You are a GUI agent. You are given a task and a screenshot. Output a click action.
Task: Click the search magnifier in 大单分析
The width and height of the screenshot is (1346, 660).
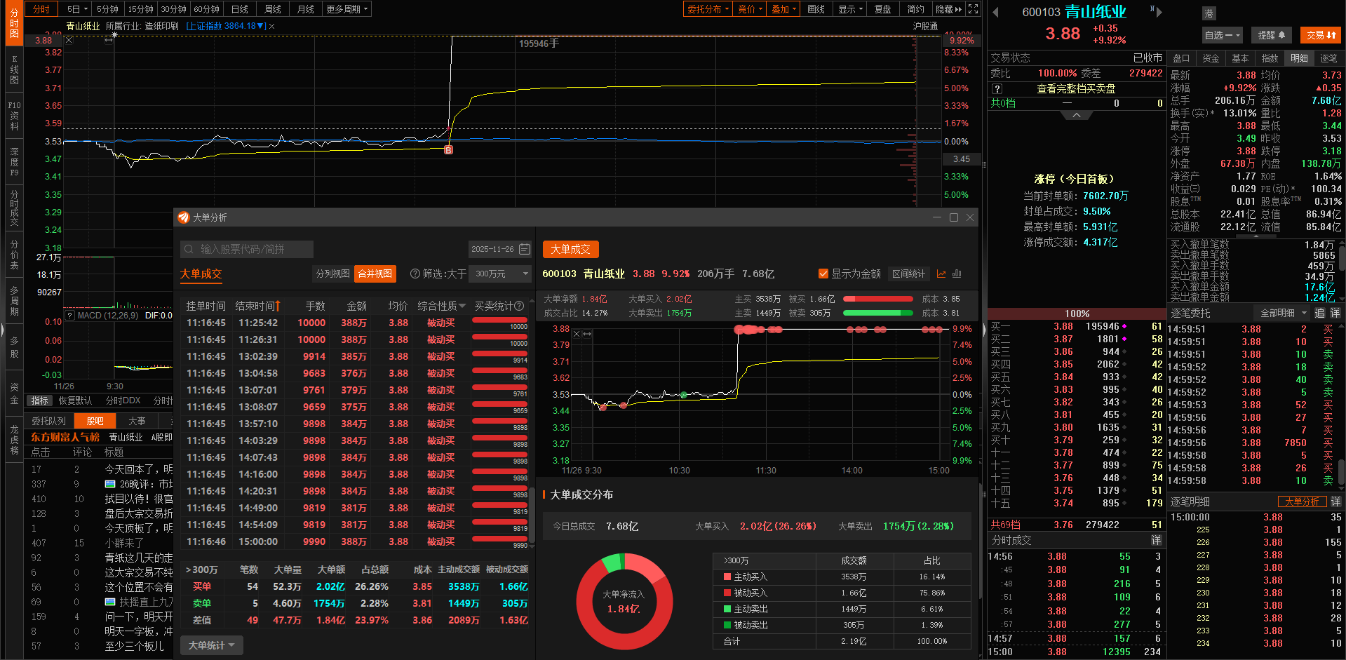tap(189, 249)
